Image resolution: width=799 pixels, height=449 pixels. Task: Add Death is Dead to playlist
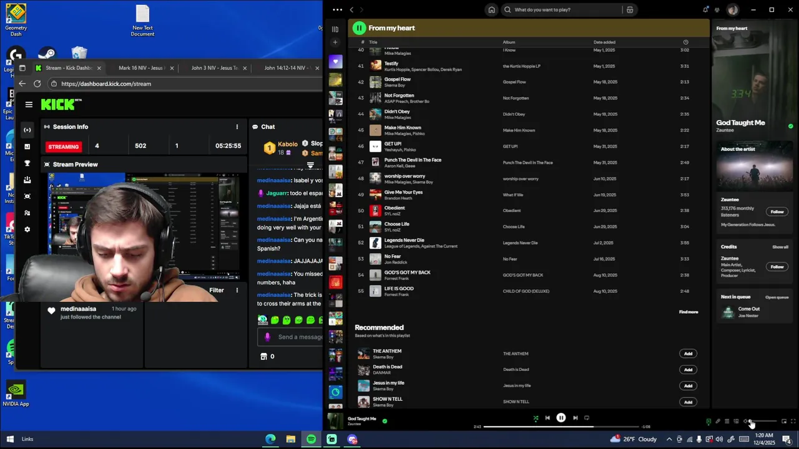point(688,370)
